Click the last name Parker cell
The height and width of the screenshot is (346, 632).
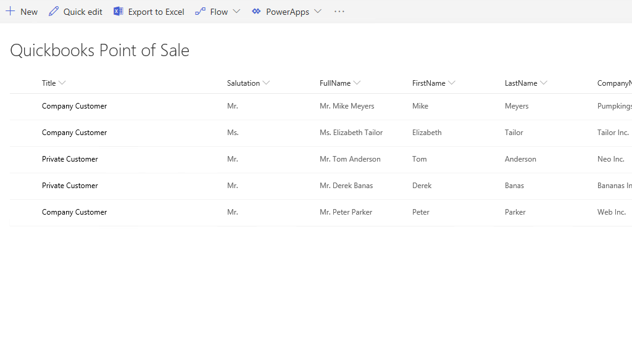pos(515,212)
